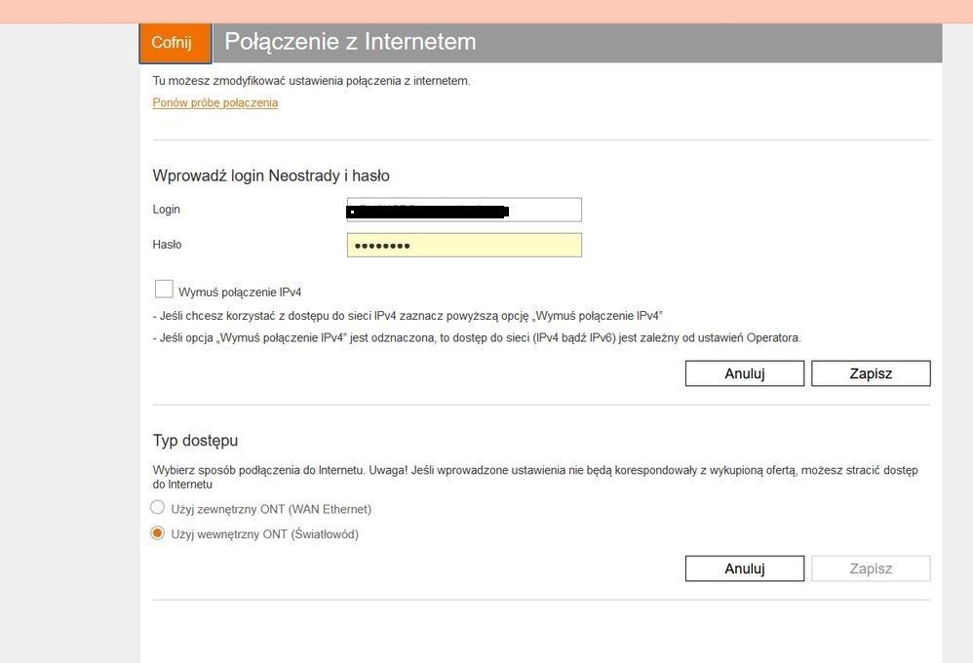The image size is (973, 663).
Task: Click the 'Użyj zewnętrzny ONT (WAN Ethernet)' label text
Action: point(271,509)
